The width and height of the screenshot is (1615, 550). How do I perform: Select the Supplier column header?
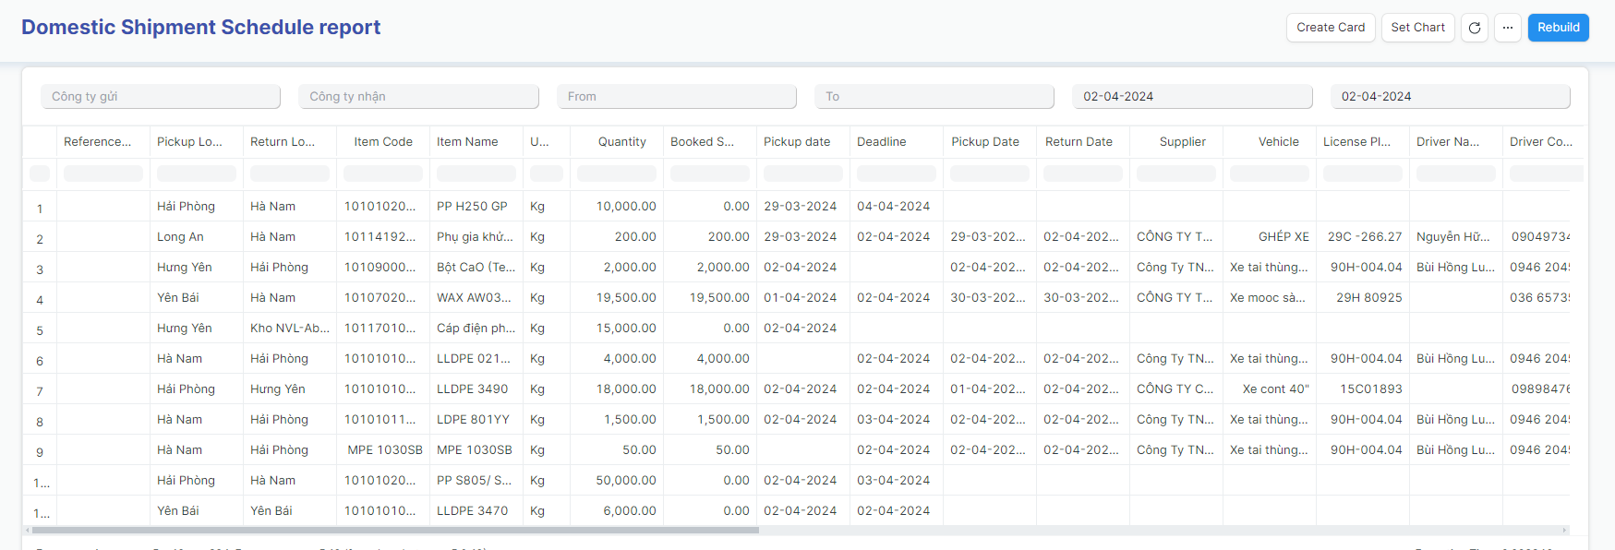click(x=1182, y=142)
